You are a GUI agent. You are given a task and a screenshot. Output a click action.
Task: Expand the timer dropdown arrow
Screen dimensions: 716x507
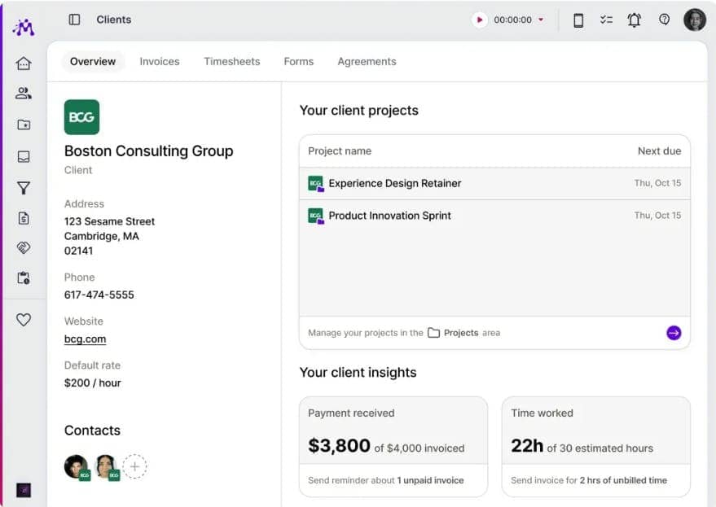coord(541,20)
